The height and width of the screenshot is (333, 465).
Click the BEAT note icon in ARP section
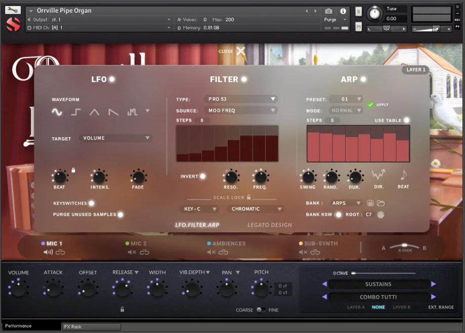click(x=403, y=176)
